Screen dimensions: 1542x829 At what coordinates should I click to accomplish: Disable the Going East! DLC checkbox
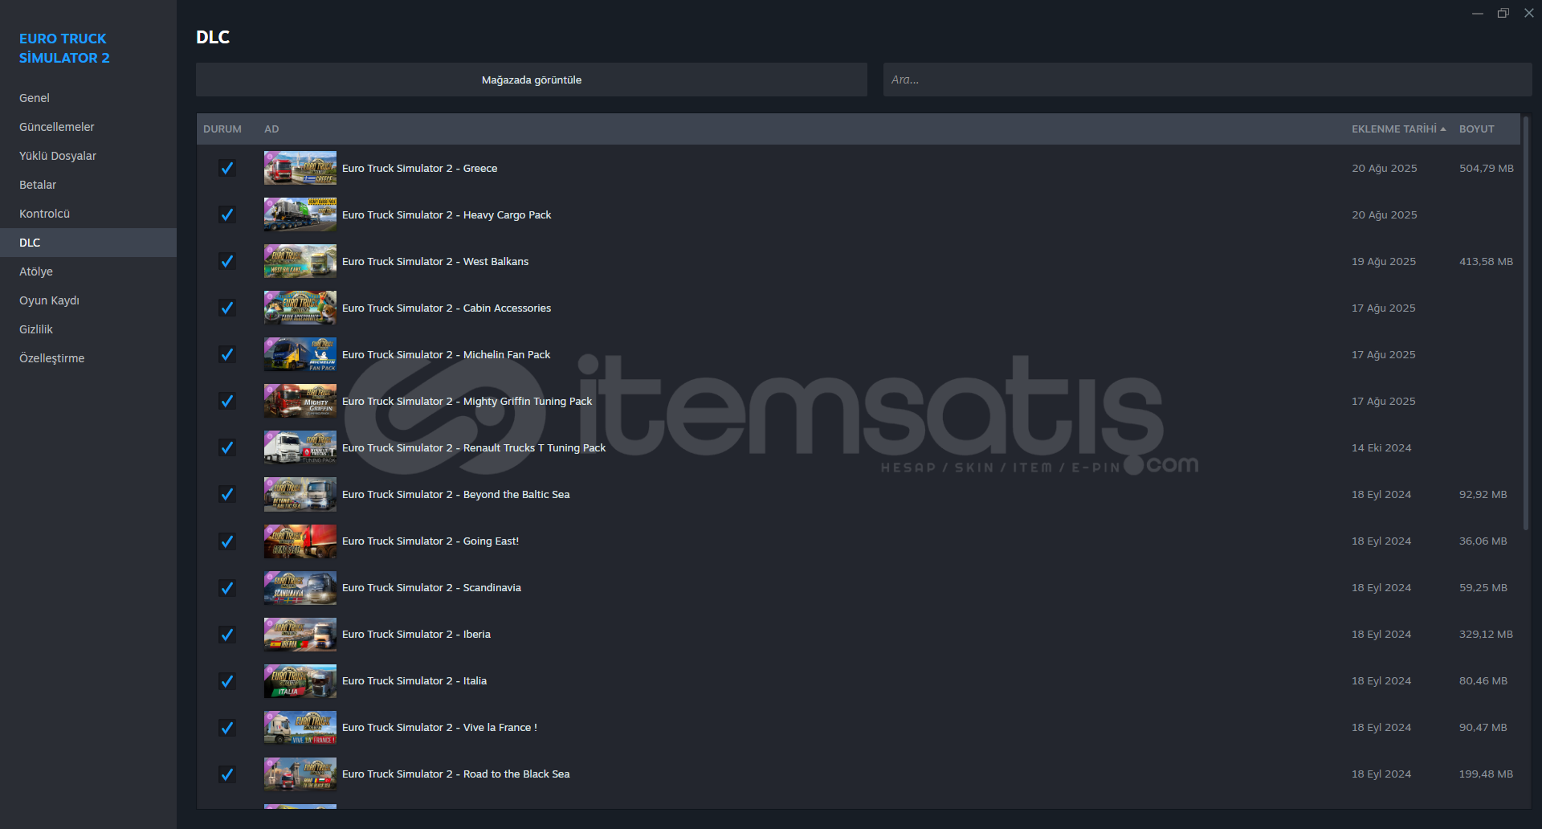point(227,541)
